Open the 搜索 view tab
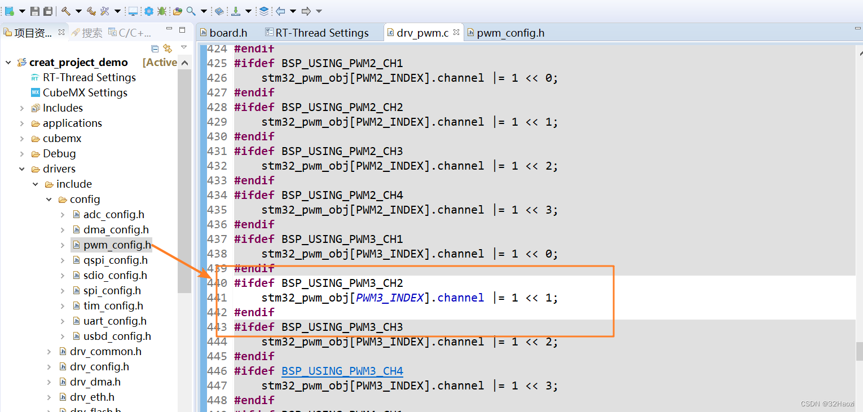The height and width of the screenshot is (412, 863). [93, 32]
